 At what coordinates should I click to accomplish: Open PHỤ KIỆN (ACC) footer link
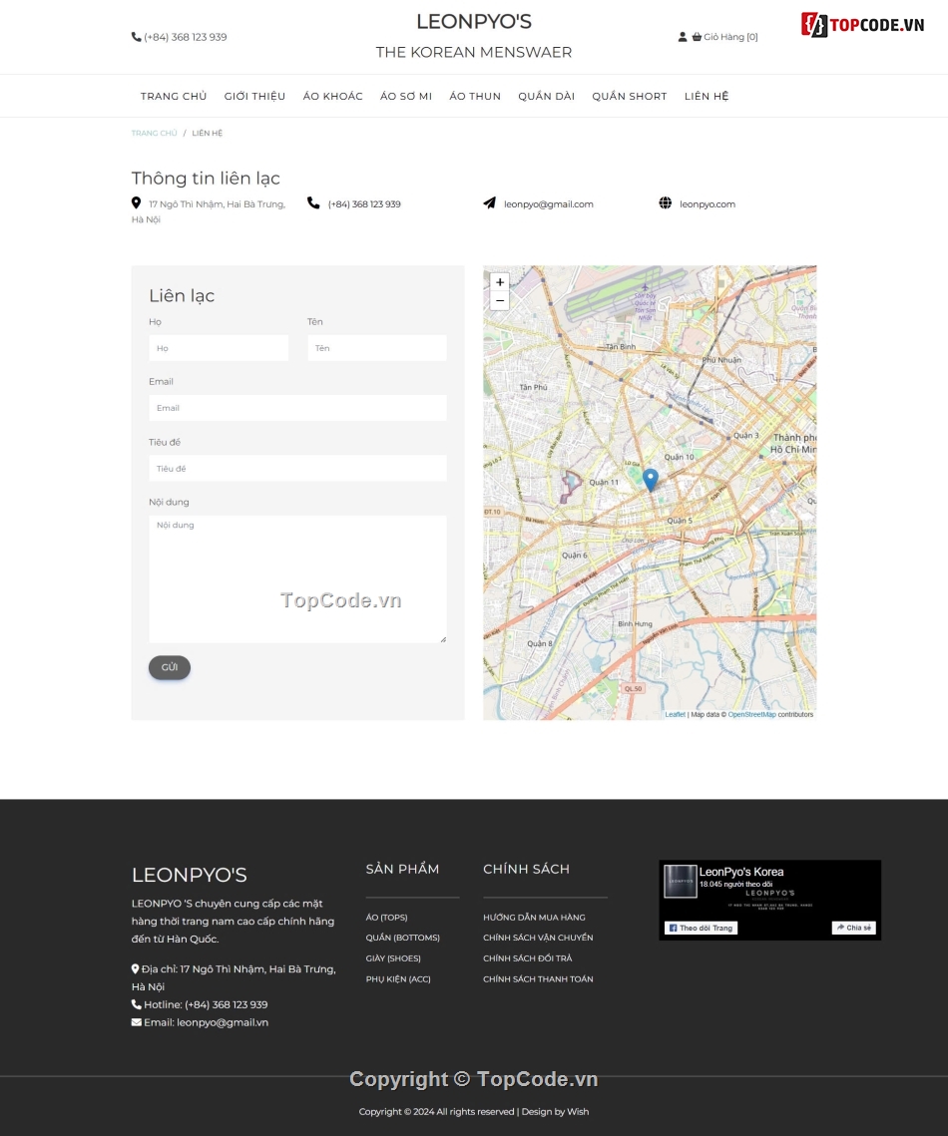[x=398, y=978]
